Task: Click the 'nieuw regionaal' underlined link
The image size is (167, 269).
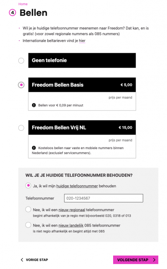Action: [x=72, y=210]
